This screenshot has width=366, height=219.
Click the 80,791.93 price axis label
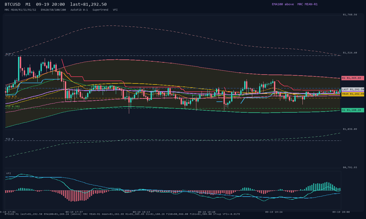click(x=350, y=167)
